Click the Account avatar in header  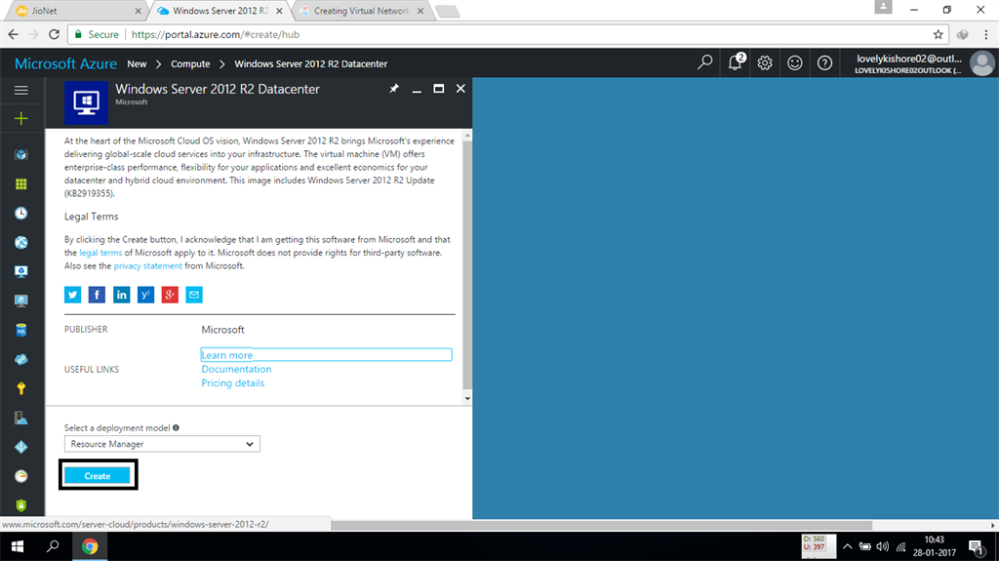(x=981, y=63)
